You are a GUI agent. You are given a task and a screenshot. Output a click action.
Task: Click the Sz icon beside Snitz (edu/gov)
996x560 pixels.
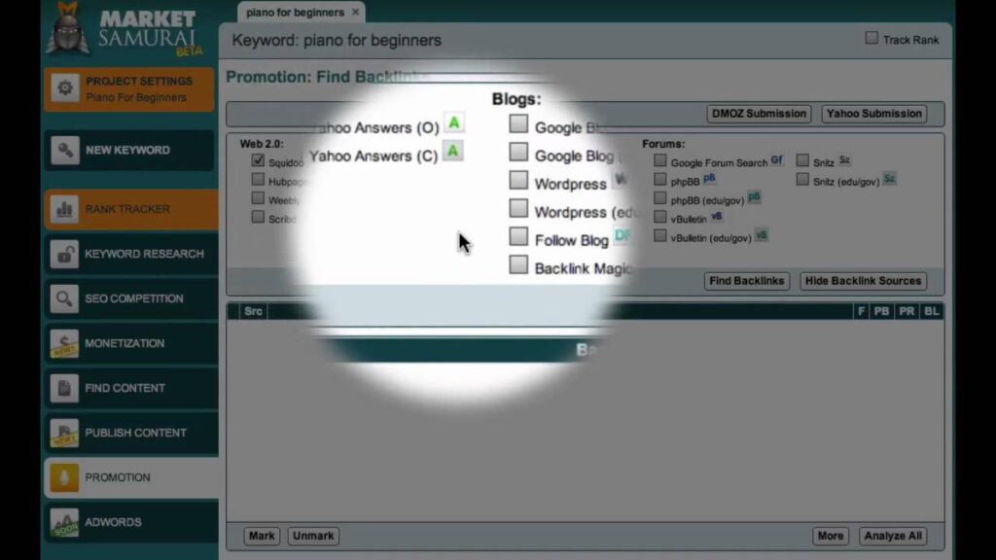(889, 179)
